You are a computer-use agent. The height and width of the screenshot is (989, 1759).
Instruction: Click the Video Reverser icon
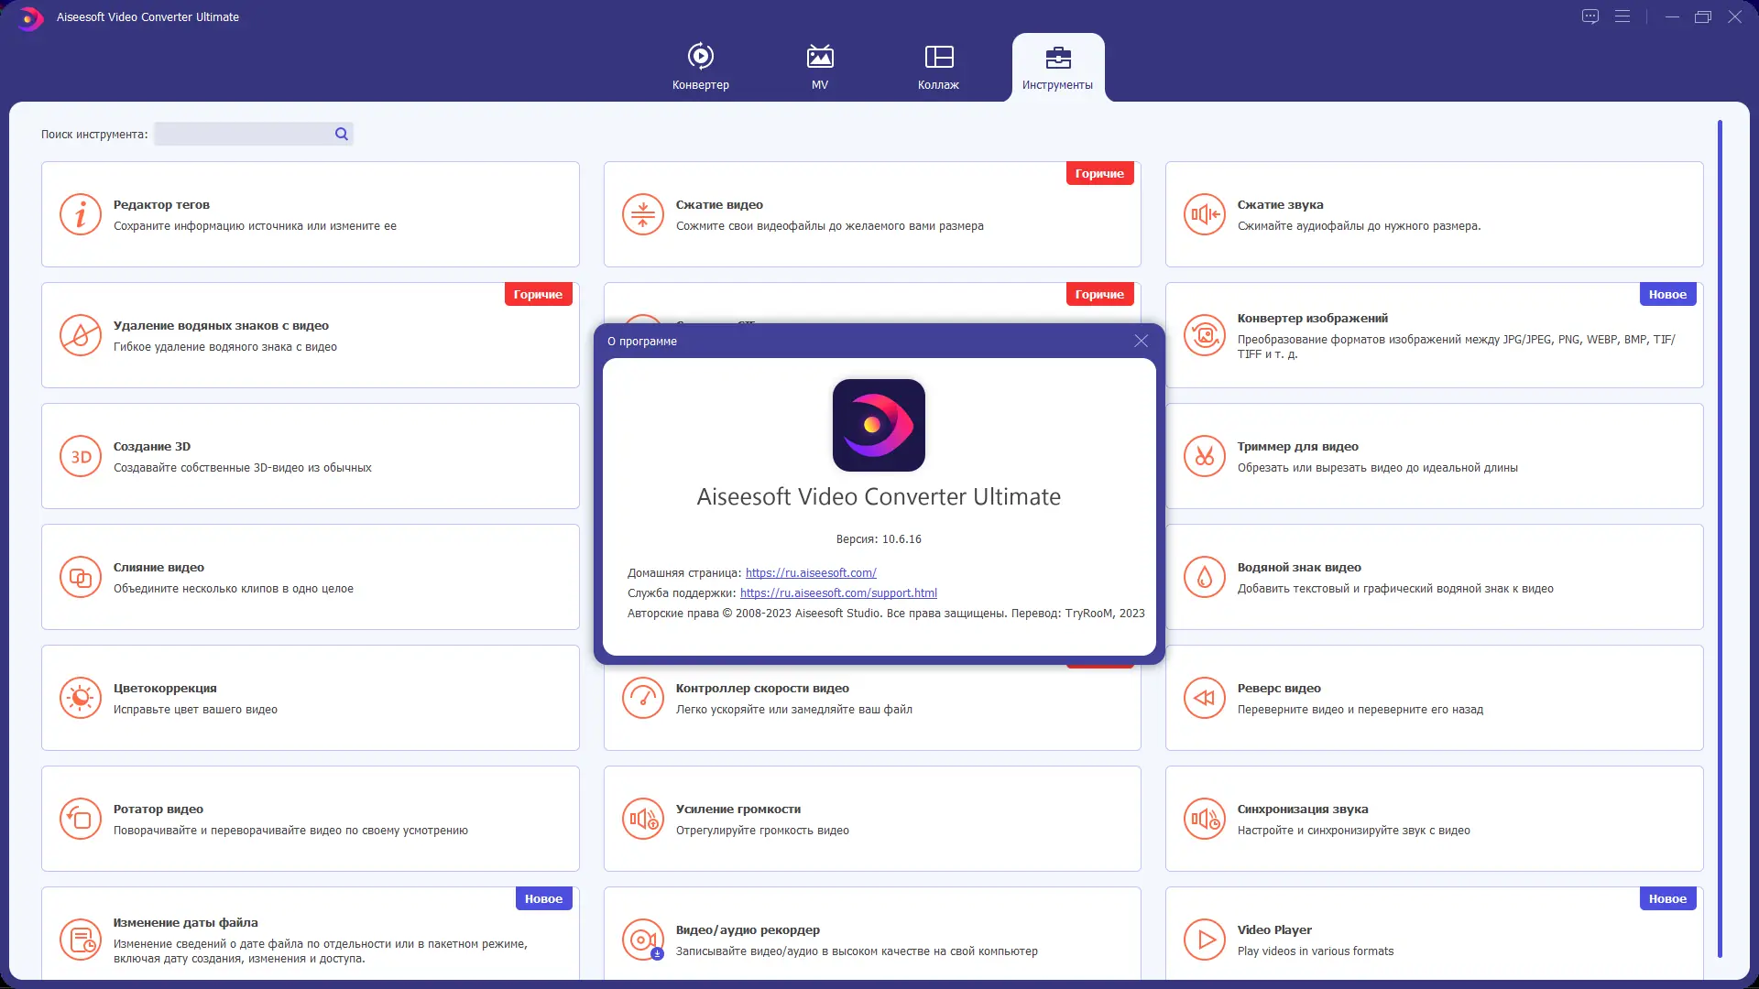(x=1204, y=699)
